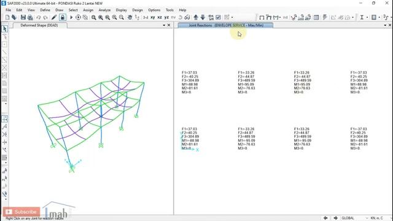Open the Display menu
Screen dimensions: 393x221
122,10
